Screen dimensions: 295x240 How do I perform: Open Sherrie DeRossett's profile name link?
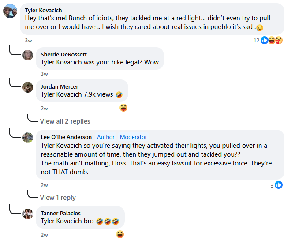(63, 54)
